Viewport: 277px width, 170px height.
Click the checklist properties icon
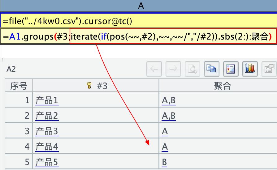[231, 69]
